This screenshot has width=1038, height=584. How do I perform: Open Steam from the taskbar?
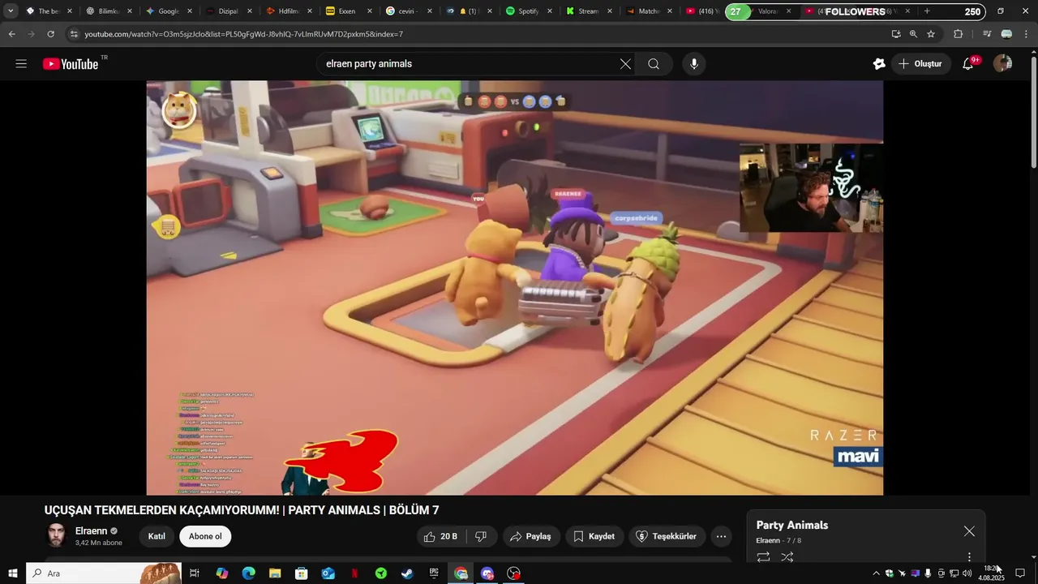pos(407,573)
